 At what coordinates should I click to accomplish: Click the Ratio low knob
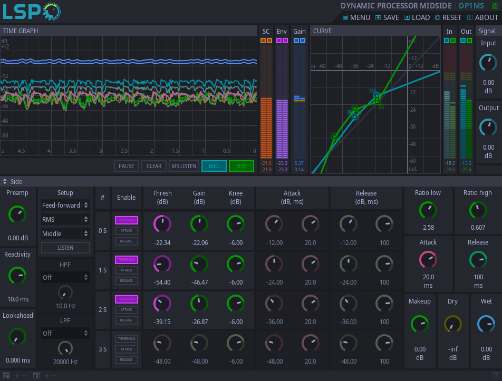(x=428, y=210)
